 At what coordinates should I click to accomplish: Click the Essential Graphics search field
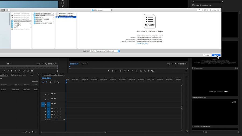coord(206,2)
